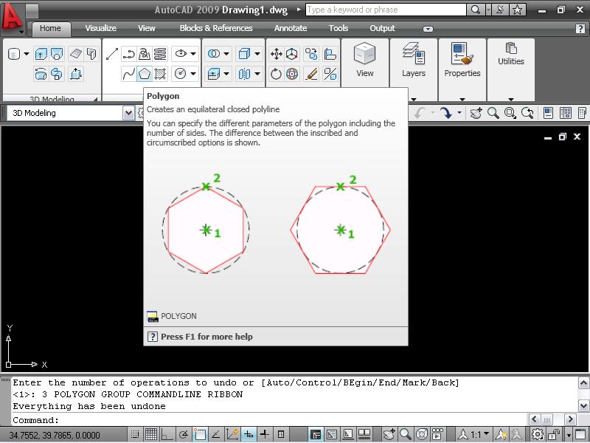
Task: Switch to the Visualize ribbon tab
Action: click(x=100, y=28)
